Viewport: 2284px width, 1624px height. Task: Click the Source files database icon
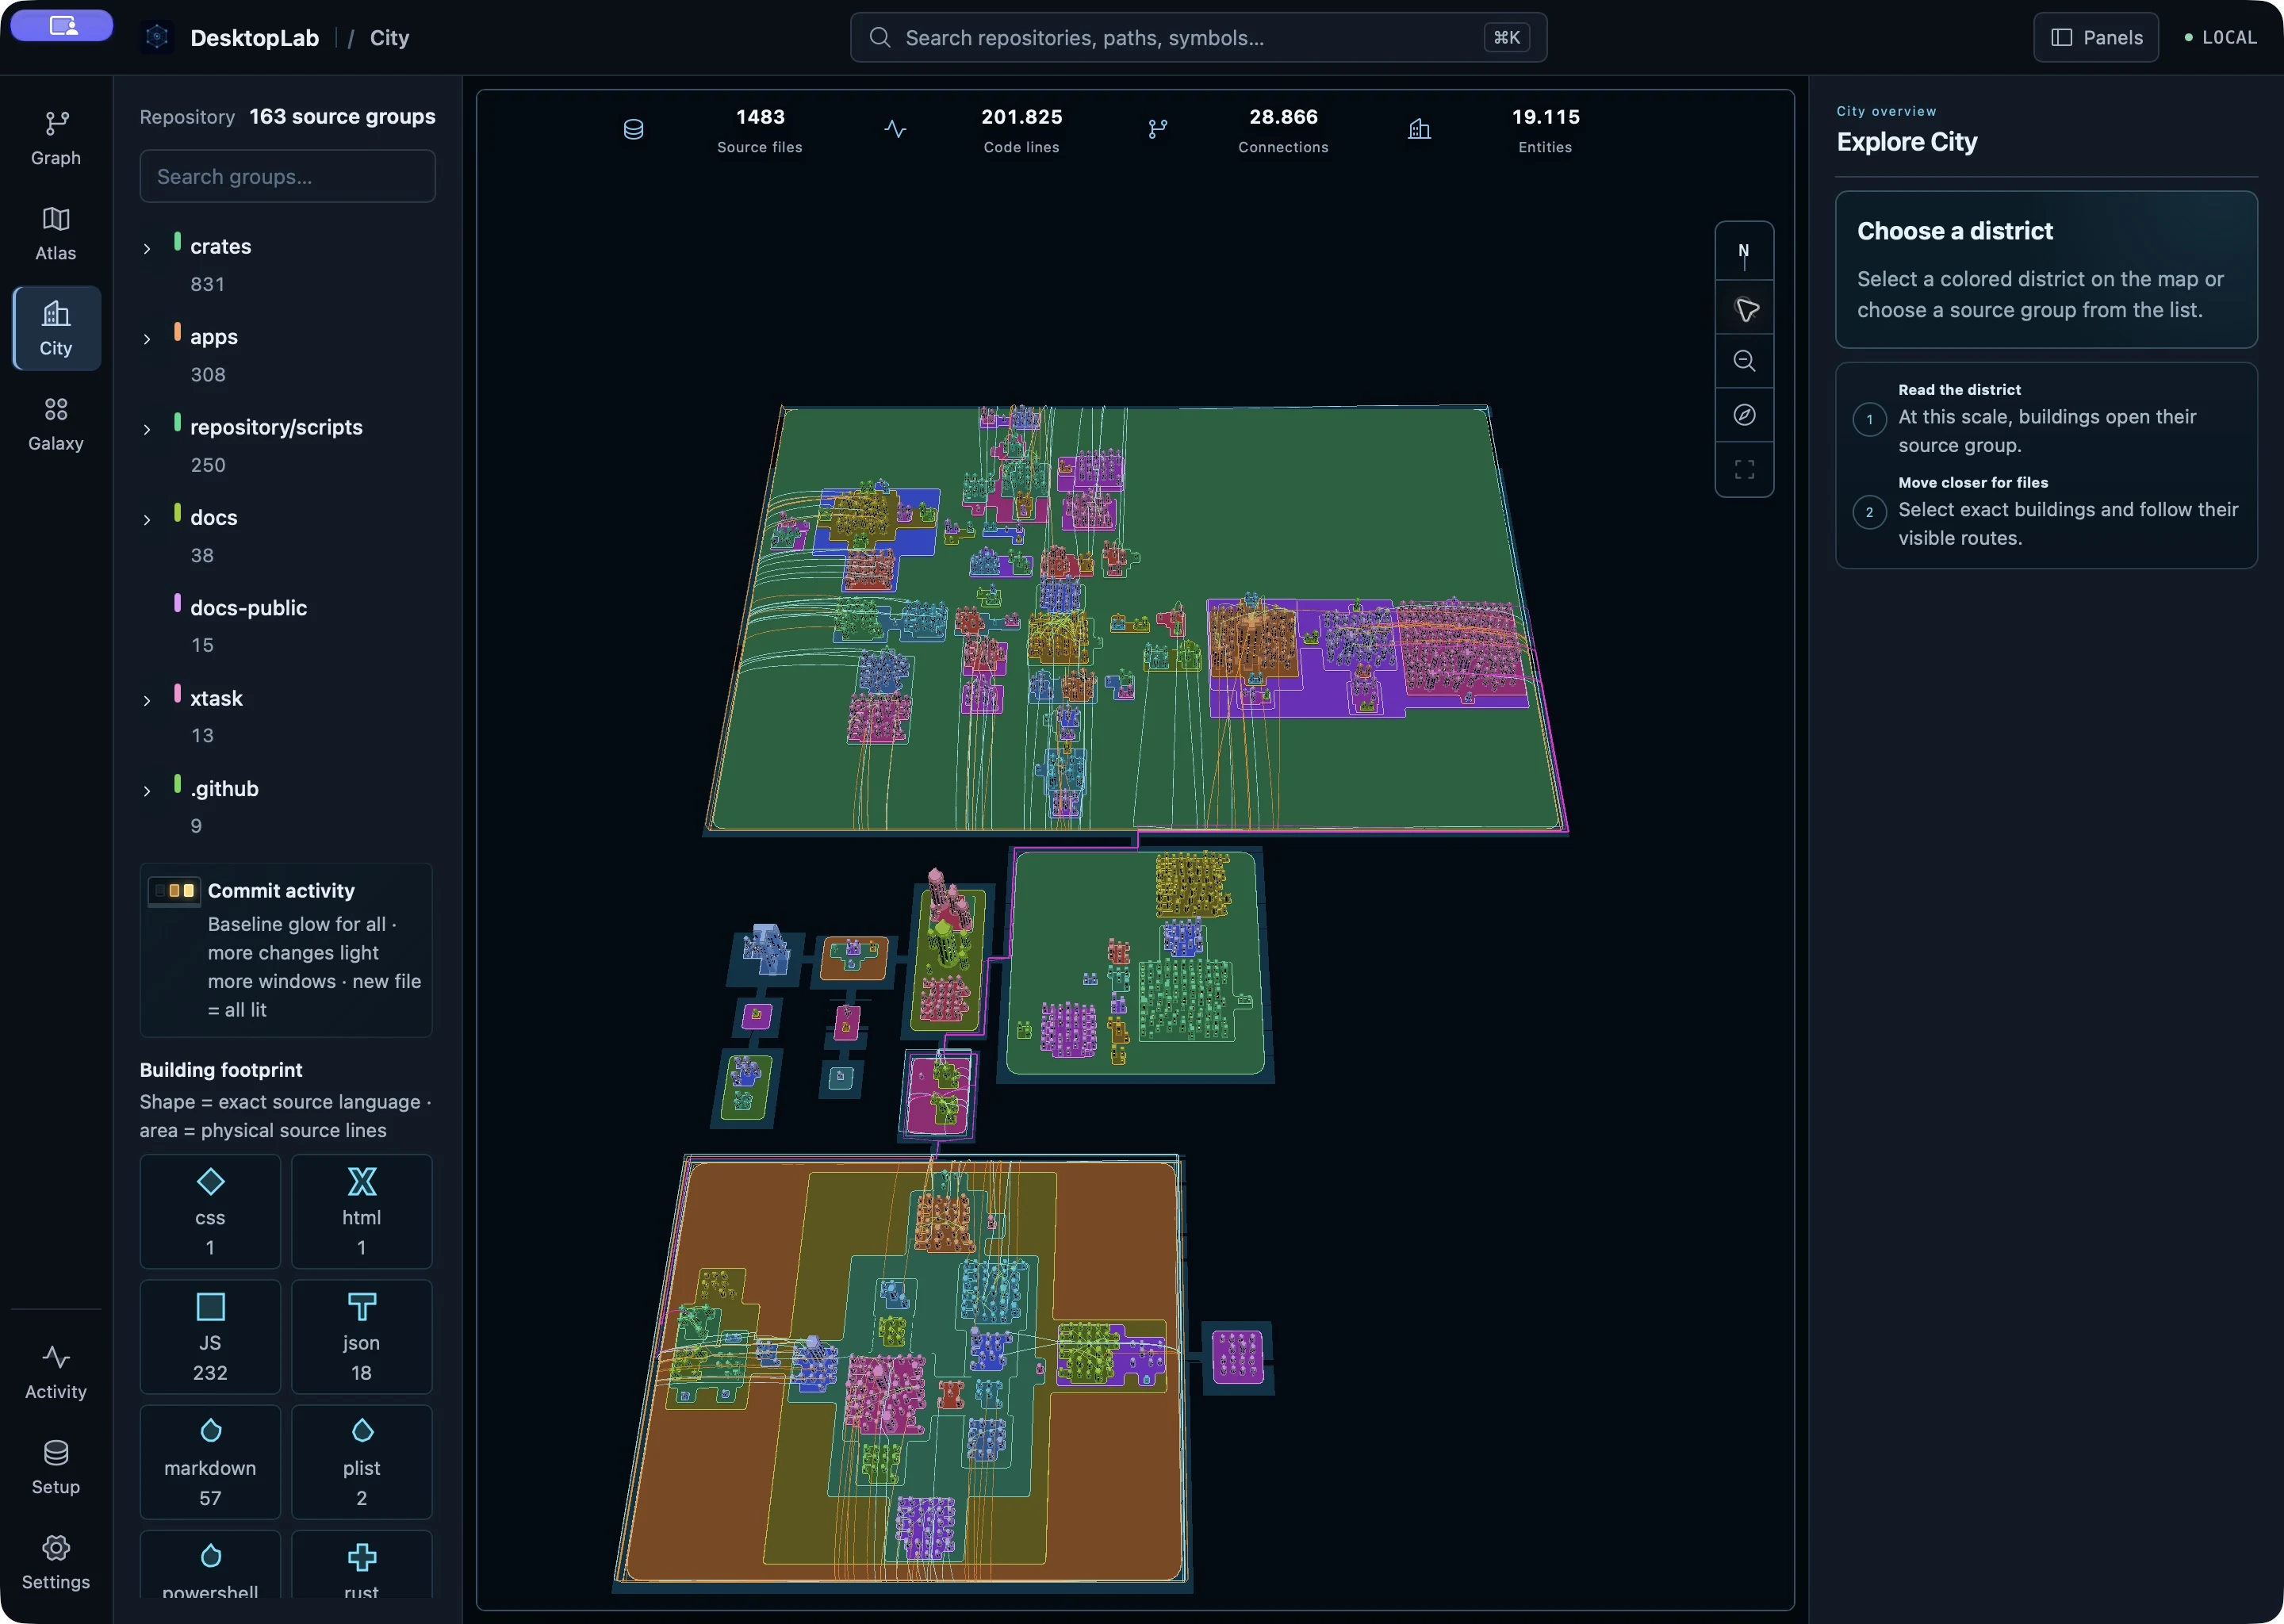[633, 129]
